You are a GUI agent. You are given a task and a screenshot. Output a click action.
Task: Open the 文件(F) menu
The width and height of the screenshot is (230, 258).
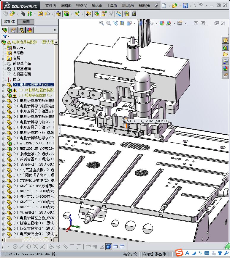pos(50,6)
